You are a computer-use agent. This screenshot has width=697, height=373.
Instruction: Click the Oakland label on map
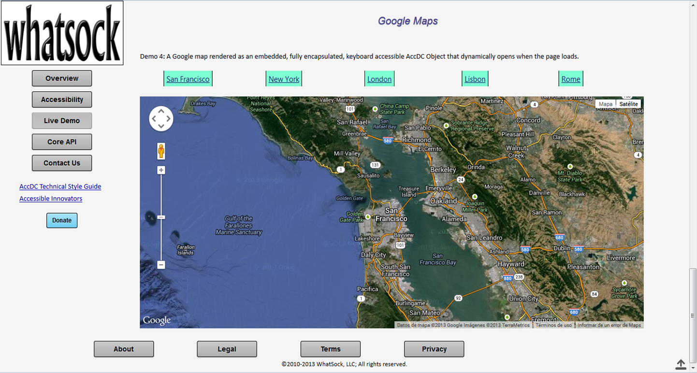[443, 201]
